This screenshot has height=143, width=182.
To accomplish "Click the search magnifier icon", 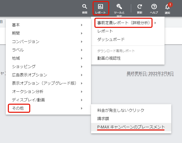I will click(84, 7).
